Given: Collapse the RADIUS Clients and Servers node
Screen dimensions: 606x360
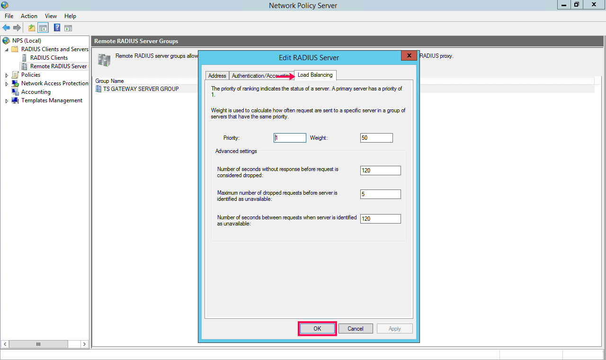Looking at the screenshot, I should (x=7, y=49).
